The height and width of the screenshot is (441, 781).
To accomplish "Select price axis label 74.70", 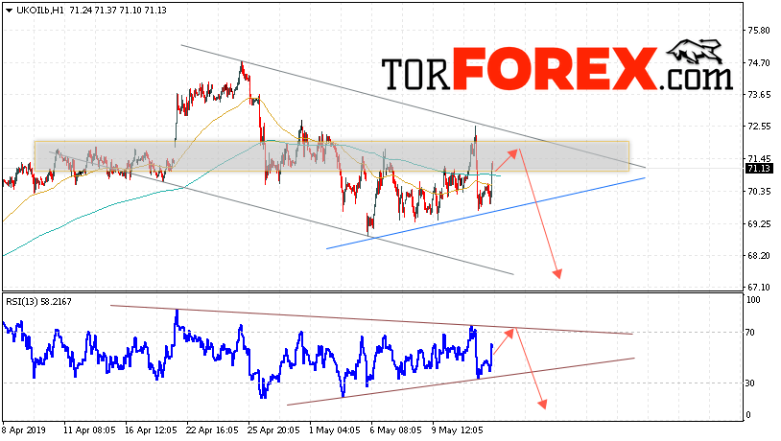I will (x=759, y=62).
